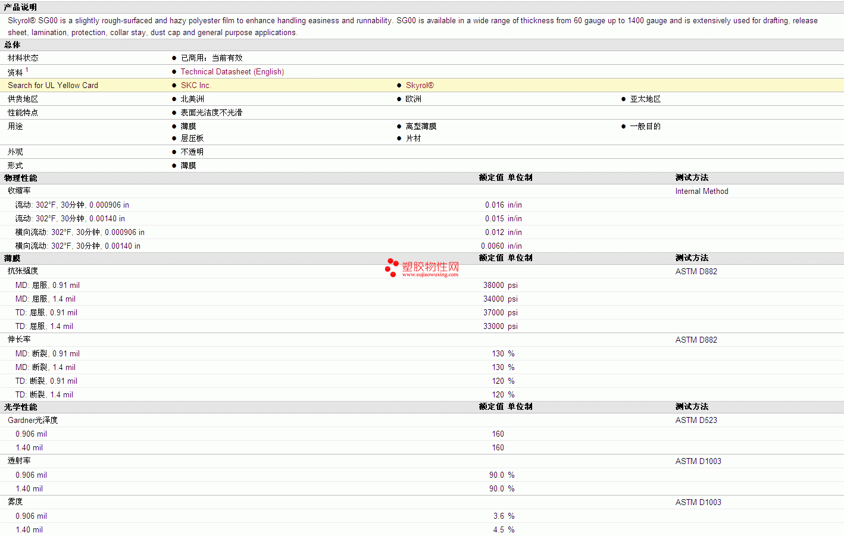Select 一般目的 in the uses list
Viewport: 844px width, 536px height.
point(645,126)
